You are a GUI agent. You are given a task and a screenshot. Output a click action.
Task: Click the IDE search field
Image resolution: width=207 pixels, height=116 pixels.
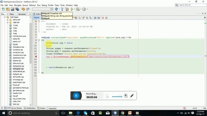click(191, 5)
